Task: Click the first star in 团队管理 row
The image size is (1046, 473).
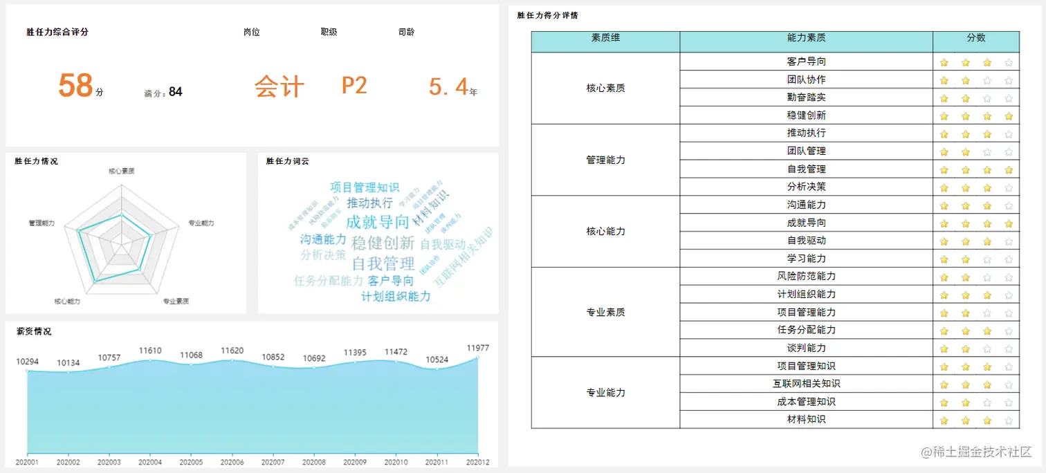Action: 944,151
